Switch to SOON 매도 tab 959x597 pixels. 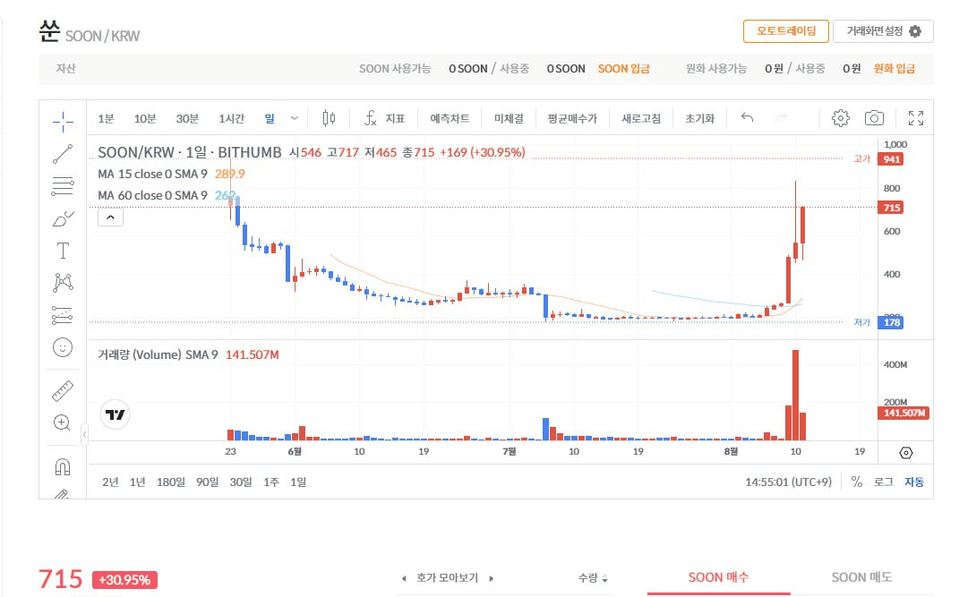point(861,577)
